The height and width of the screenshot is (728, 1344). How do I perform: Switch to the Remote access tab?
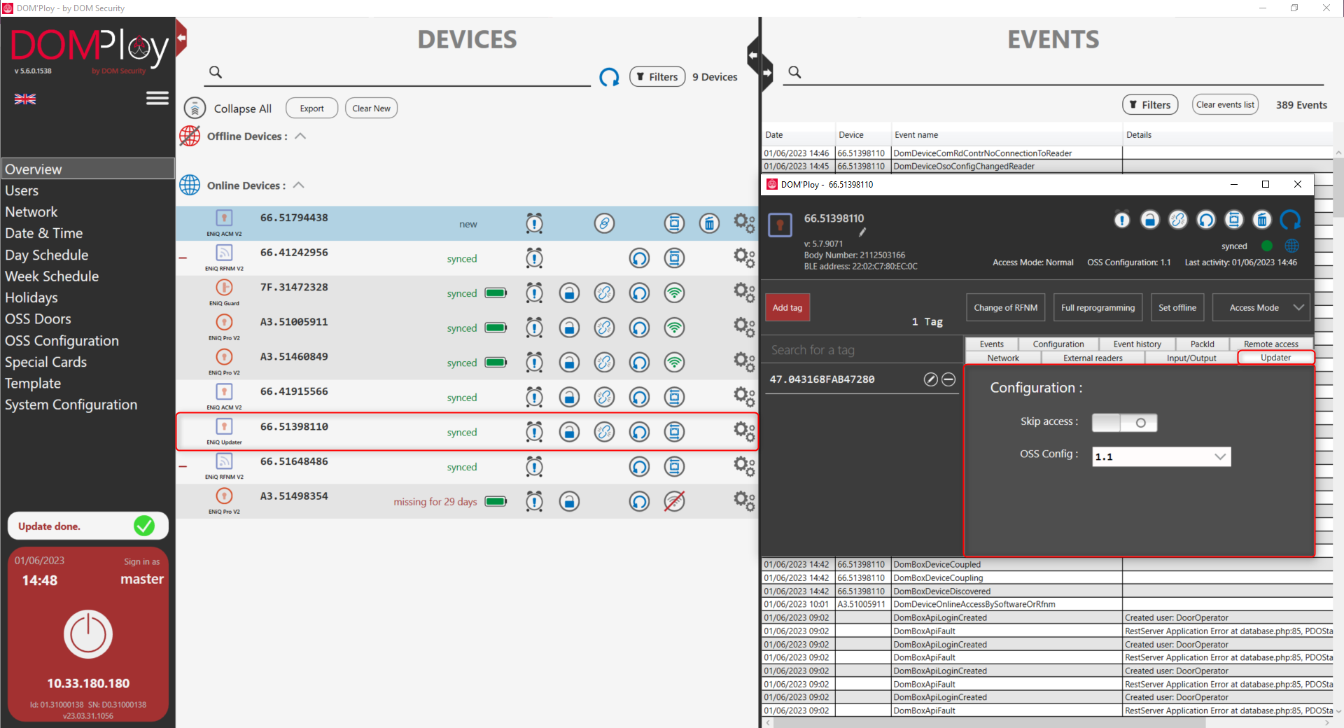point(1270,344)
